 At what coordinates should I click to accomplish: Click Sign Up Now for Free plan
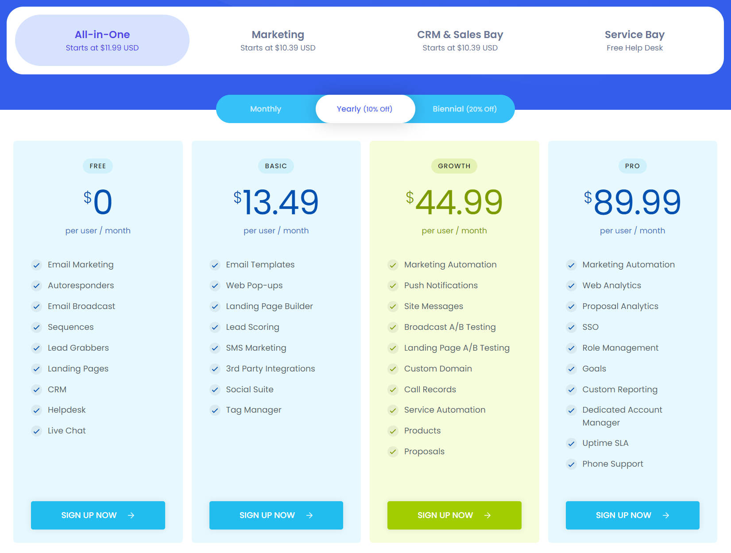pyautogui.click(x=98, y=515)
